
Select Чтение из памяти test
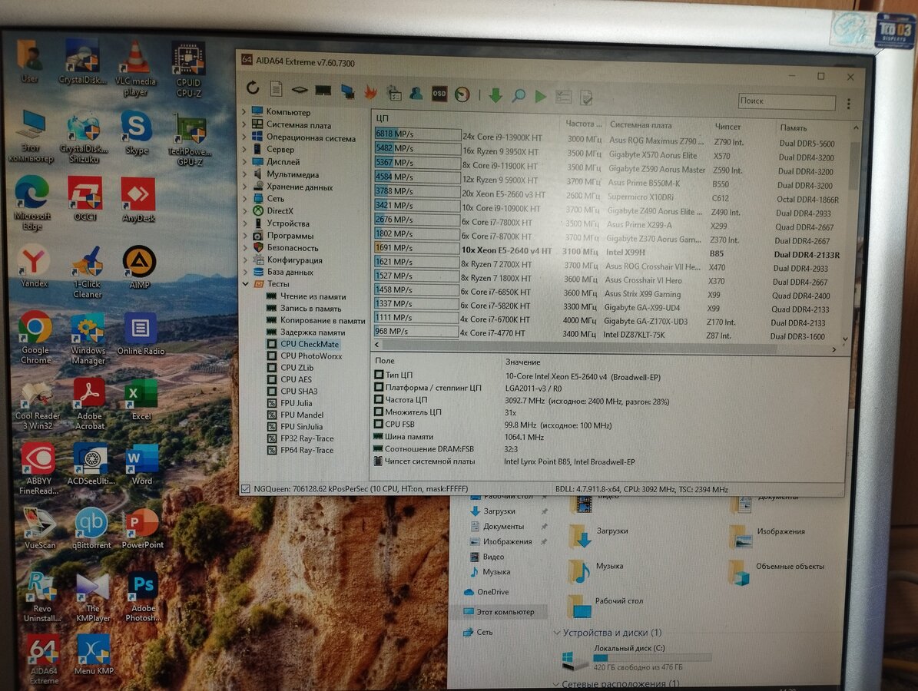tap(313, 296)
